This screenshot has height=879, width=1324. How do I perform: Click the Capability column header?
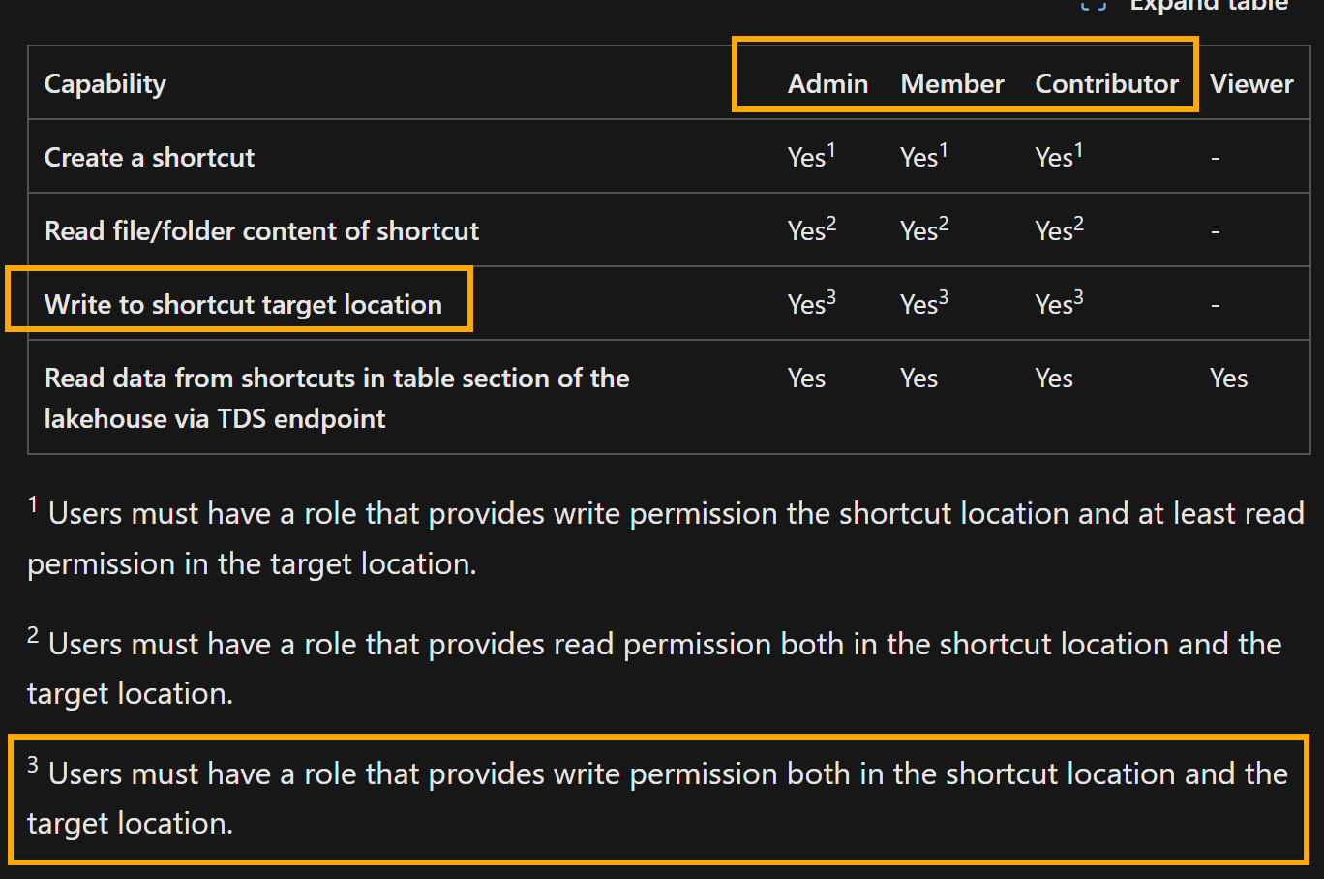[105, 83]
